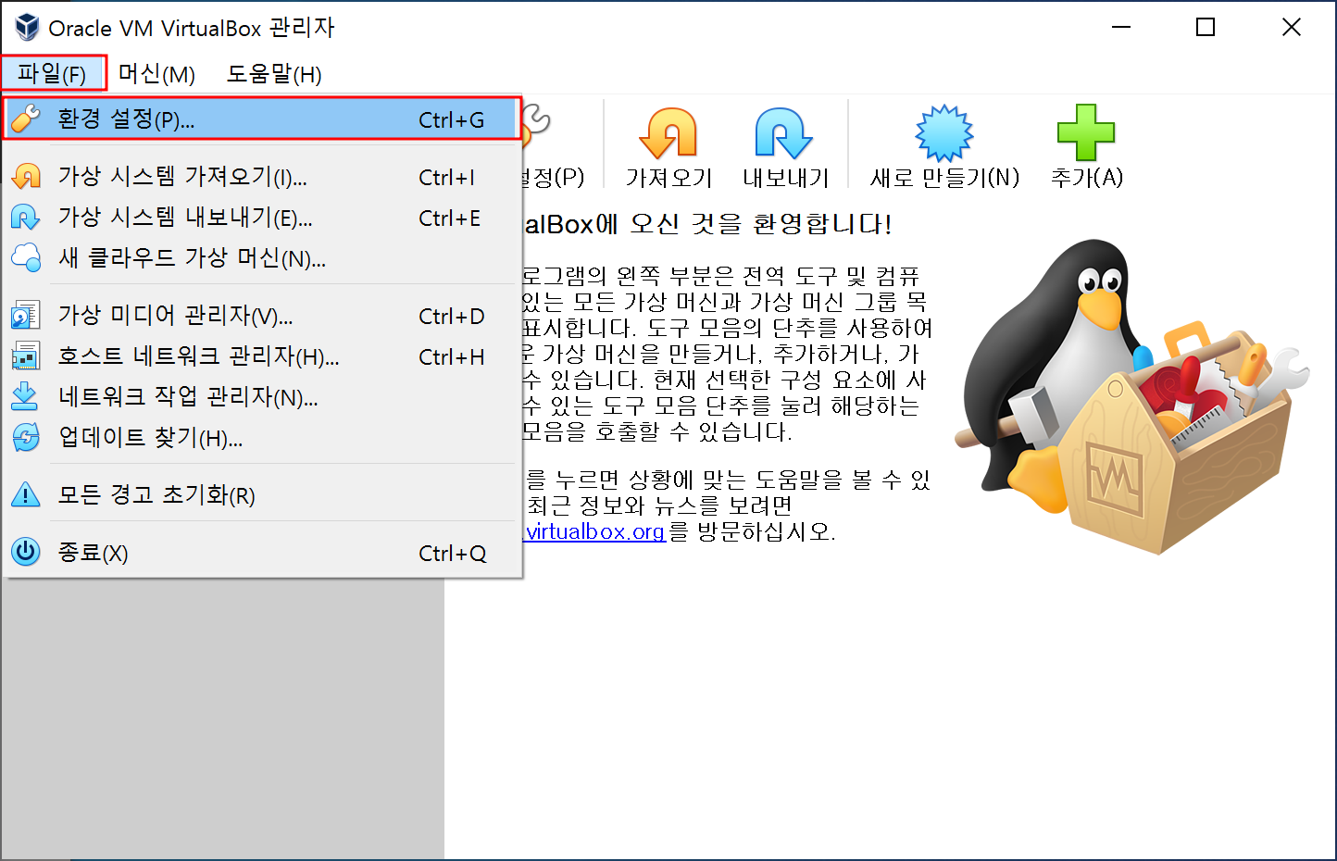This screenshot has width=1337, height=861.
Task: Open 호스트 네트워크 관리자(H)... entry
Action: coord(261,356)
